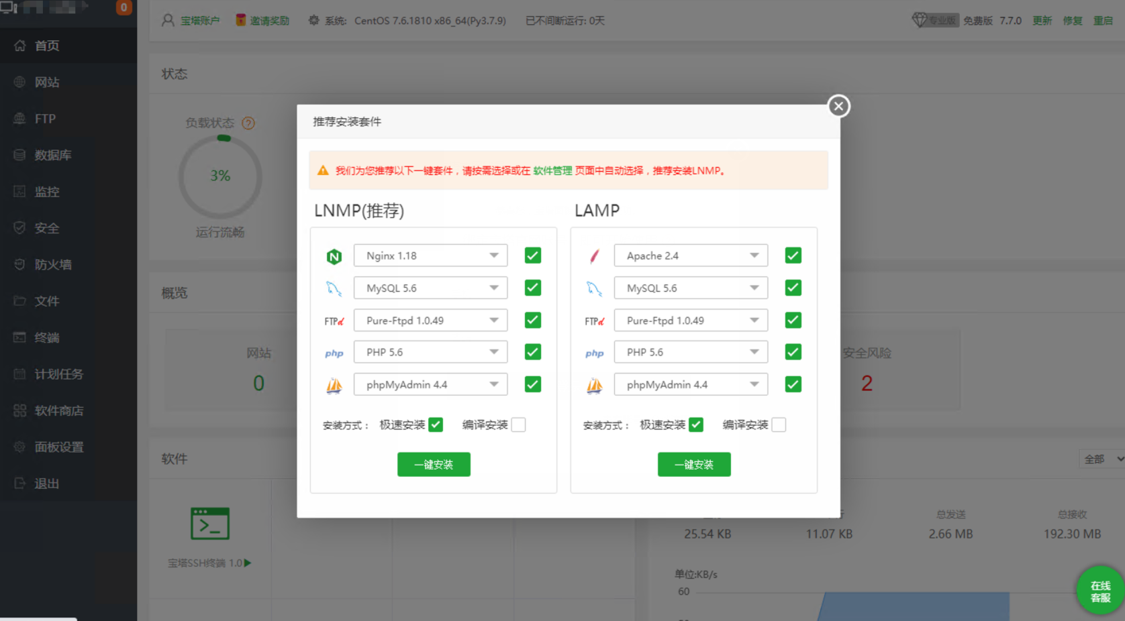Uncheck Nginx 1.18 checkbox in LNMP
The image size is (1125, 621).
click(x=533, y=256)
